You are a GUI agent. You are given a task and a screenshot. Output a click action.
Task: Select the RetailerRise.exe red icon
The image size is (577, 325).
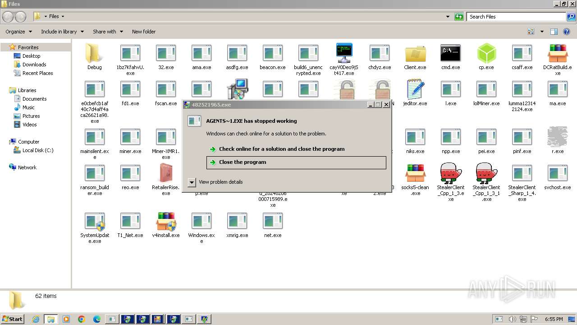pos(166,173)
